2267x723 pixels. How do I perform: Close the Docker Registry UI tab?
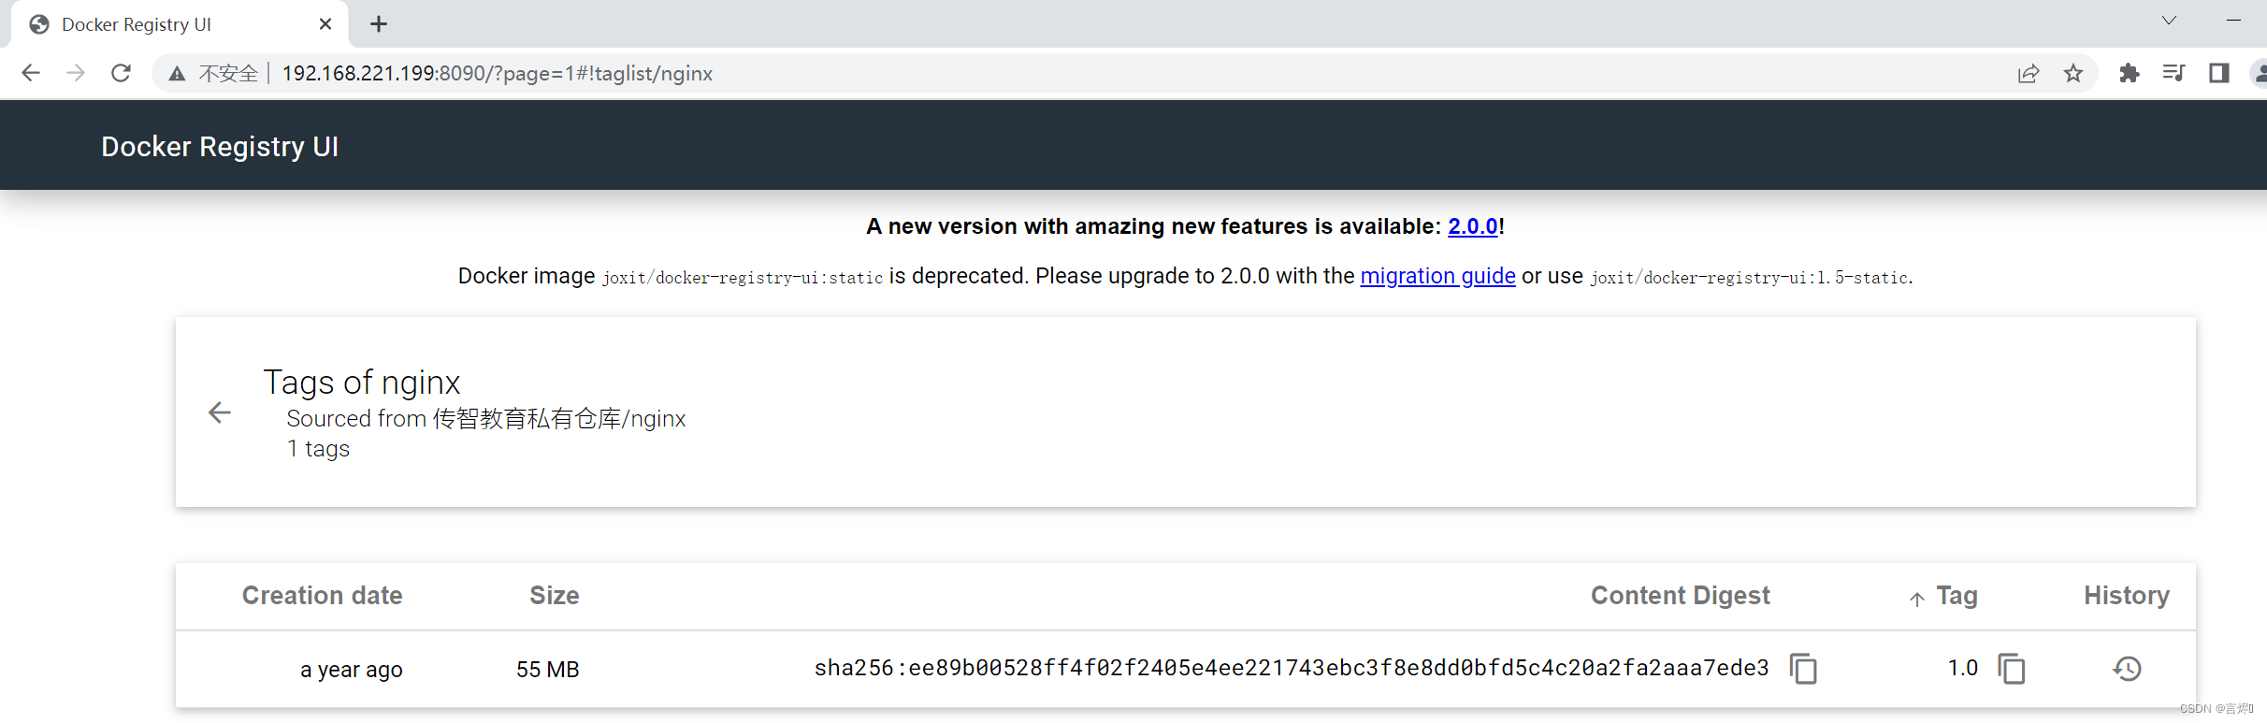coord(325,24)
